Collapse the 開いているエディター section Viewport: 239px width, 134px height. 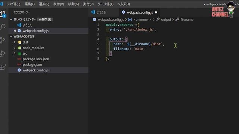(11, 19)
